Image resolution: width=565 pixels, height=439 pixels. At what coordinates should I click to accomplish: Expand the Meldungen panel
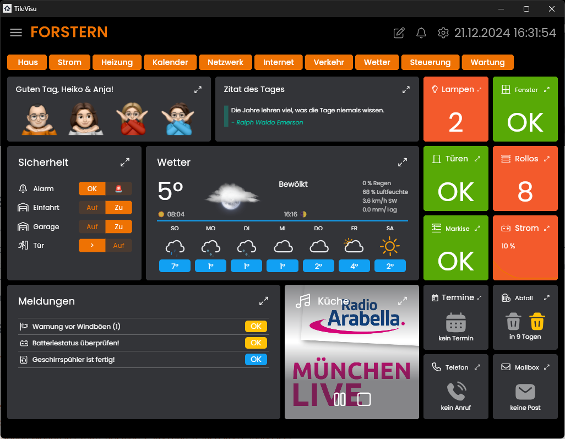pyautogui.click(x=264, y=301)
